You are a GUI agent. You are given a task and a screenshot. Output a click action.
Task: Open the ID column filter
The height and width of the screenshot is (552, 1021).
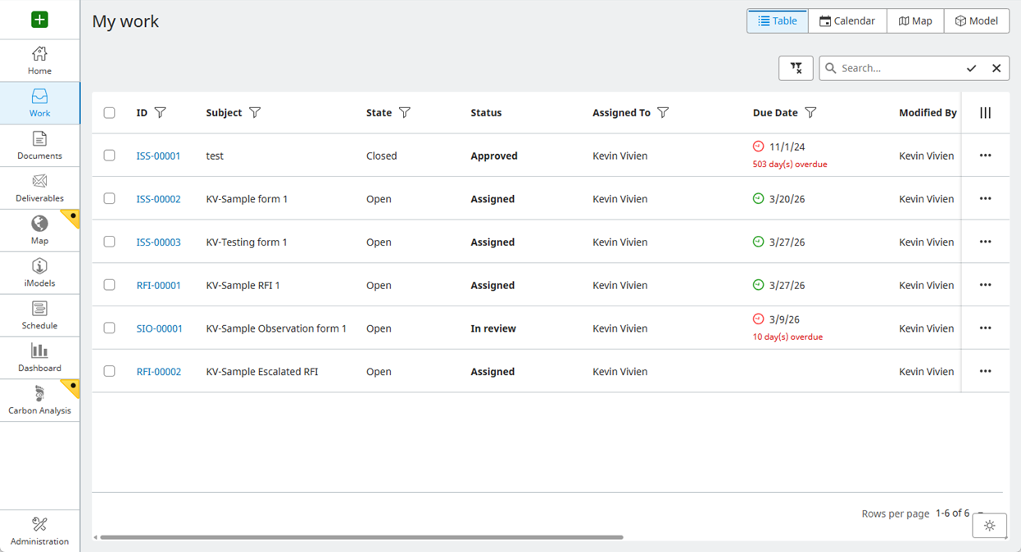pos(161,113)
